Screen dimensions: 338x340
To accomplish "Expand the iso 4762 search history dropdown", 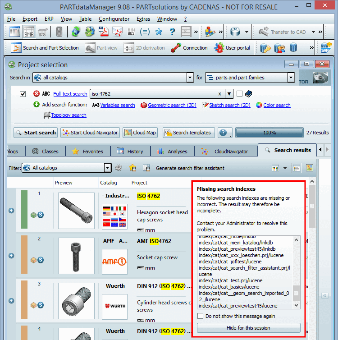I will (x=229, y=94).
